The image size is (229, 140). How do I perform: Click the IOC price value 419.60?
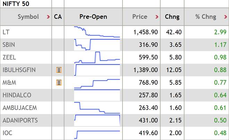[148, 133]
